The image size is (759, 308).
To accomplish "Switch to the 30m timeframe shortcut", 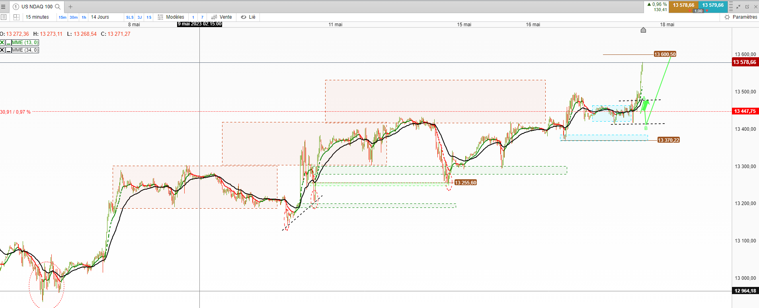I will (x=74, y=17).
